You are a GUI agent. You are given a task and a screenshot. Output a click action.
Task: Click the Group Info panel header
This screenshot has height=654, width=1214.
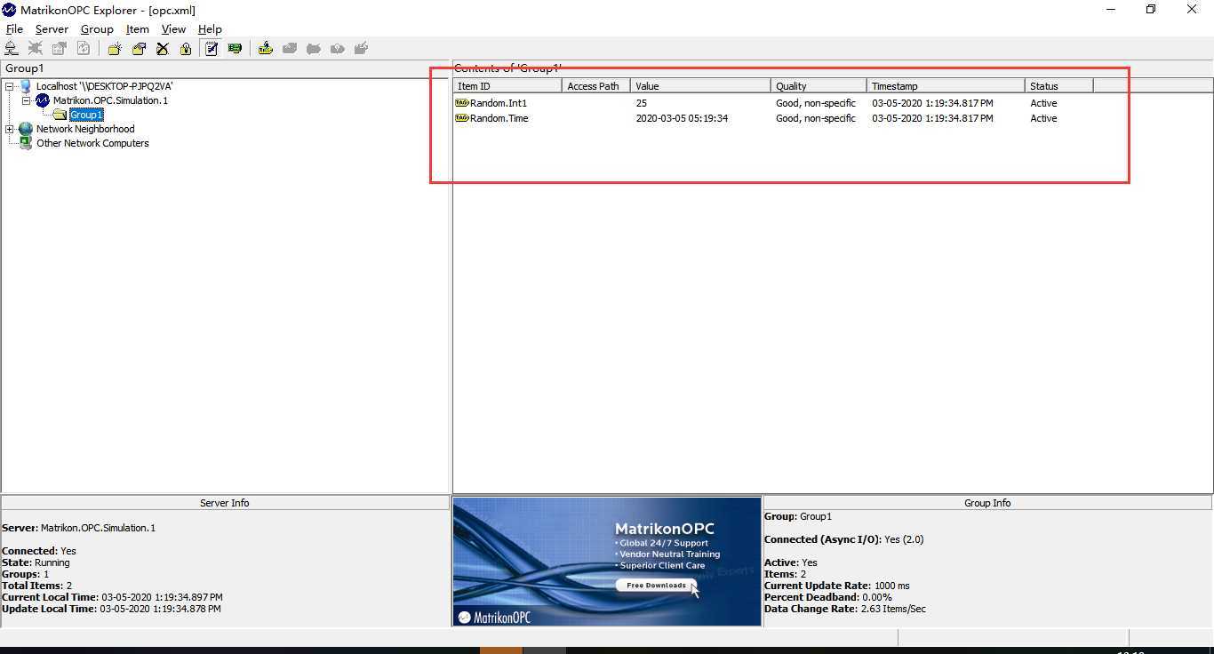[987, 503]
